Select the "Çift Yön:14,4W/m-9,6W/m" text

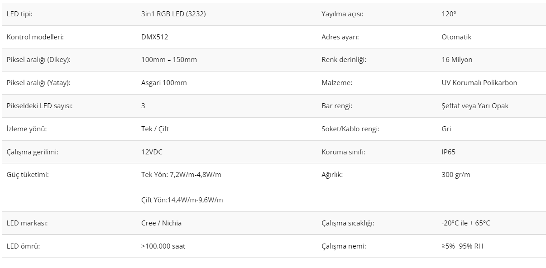point(182,200)
